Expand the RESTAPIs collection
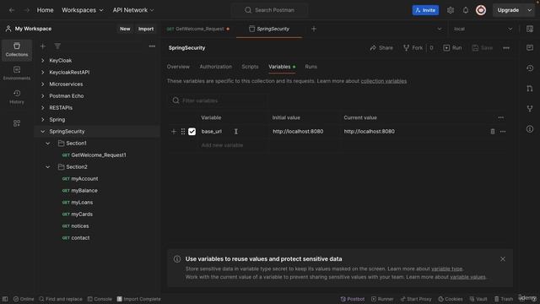The image size is (540, 304). point(43,108)
